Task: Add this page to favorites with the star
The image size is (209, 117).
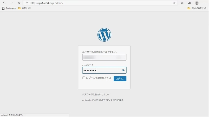Action: point(174,3)
